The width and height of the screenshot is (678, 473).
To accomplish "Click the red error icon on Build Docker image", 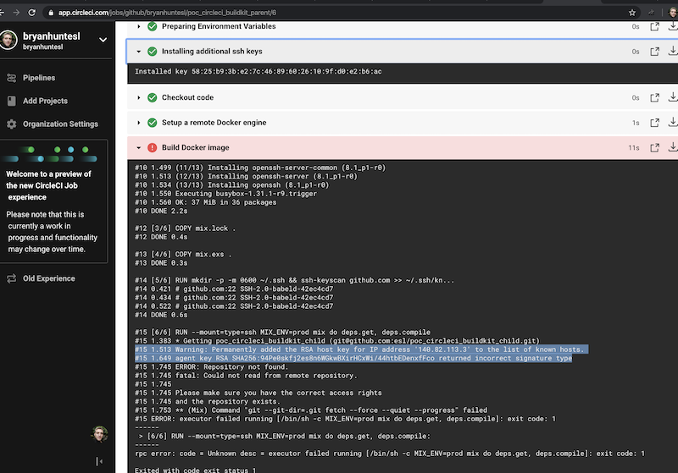I will [x=153, y=147].
